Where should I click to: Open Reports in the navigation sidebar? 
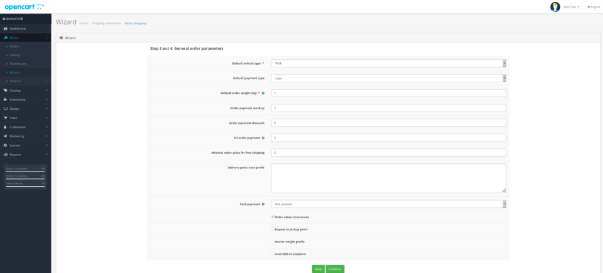tap(15, 154)
